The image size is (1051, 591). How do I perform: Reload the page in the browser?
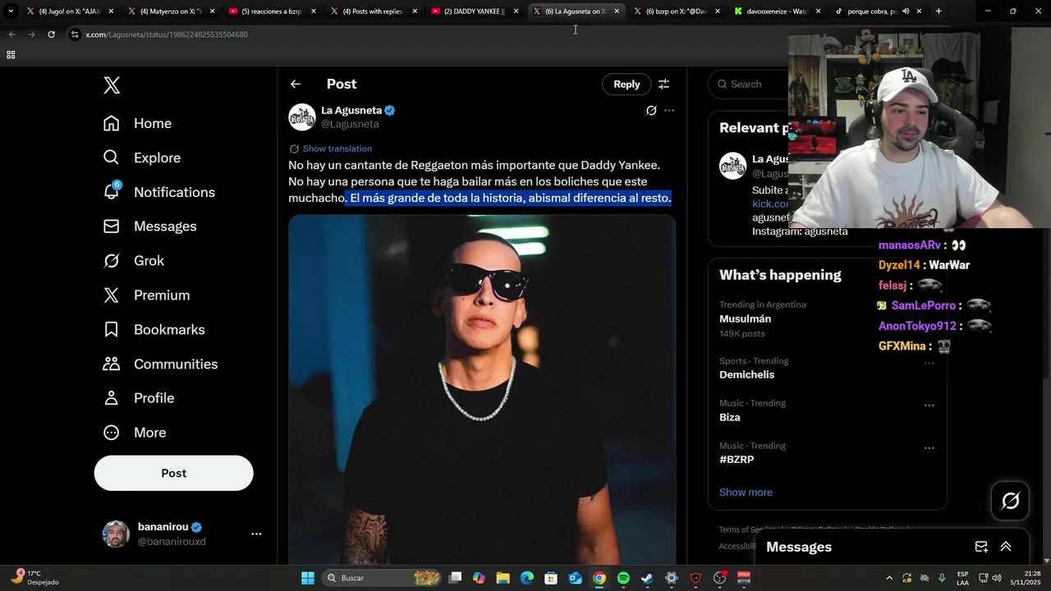[x=51, y=34]
